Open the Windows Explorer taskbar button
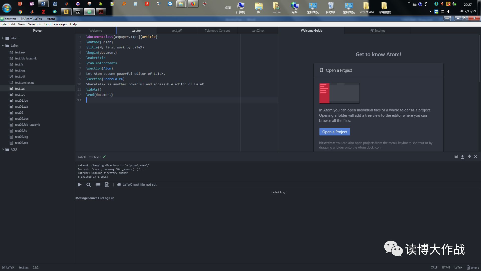Screen dimensions: 481x271 click(x=181, y=4)
